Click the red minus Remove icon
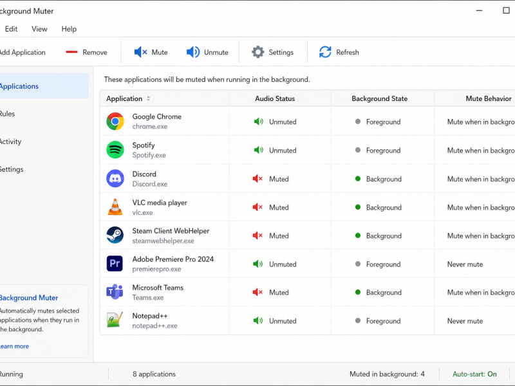The height and width of the screenshot is (386, 515). point(71,52)
